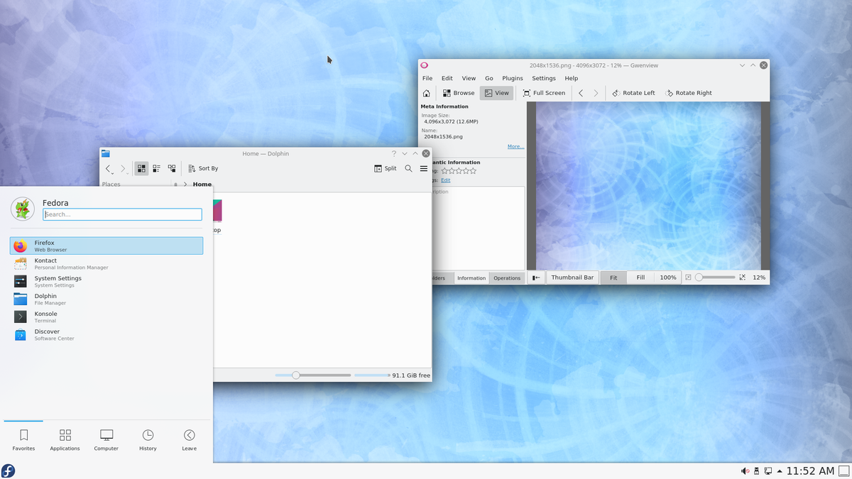Expand the hidden system tray icons arrow
The width and height of the screenshot is (852, 479).
pos(779,470)
